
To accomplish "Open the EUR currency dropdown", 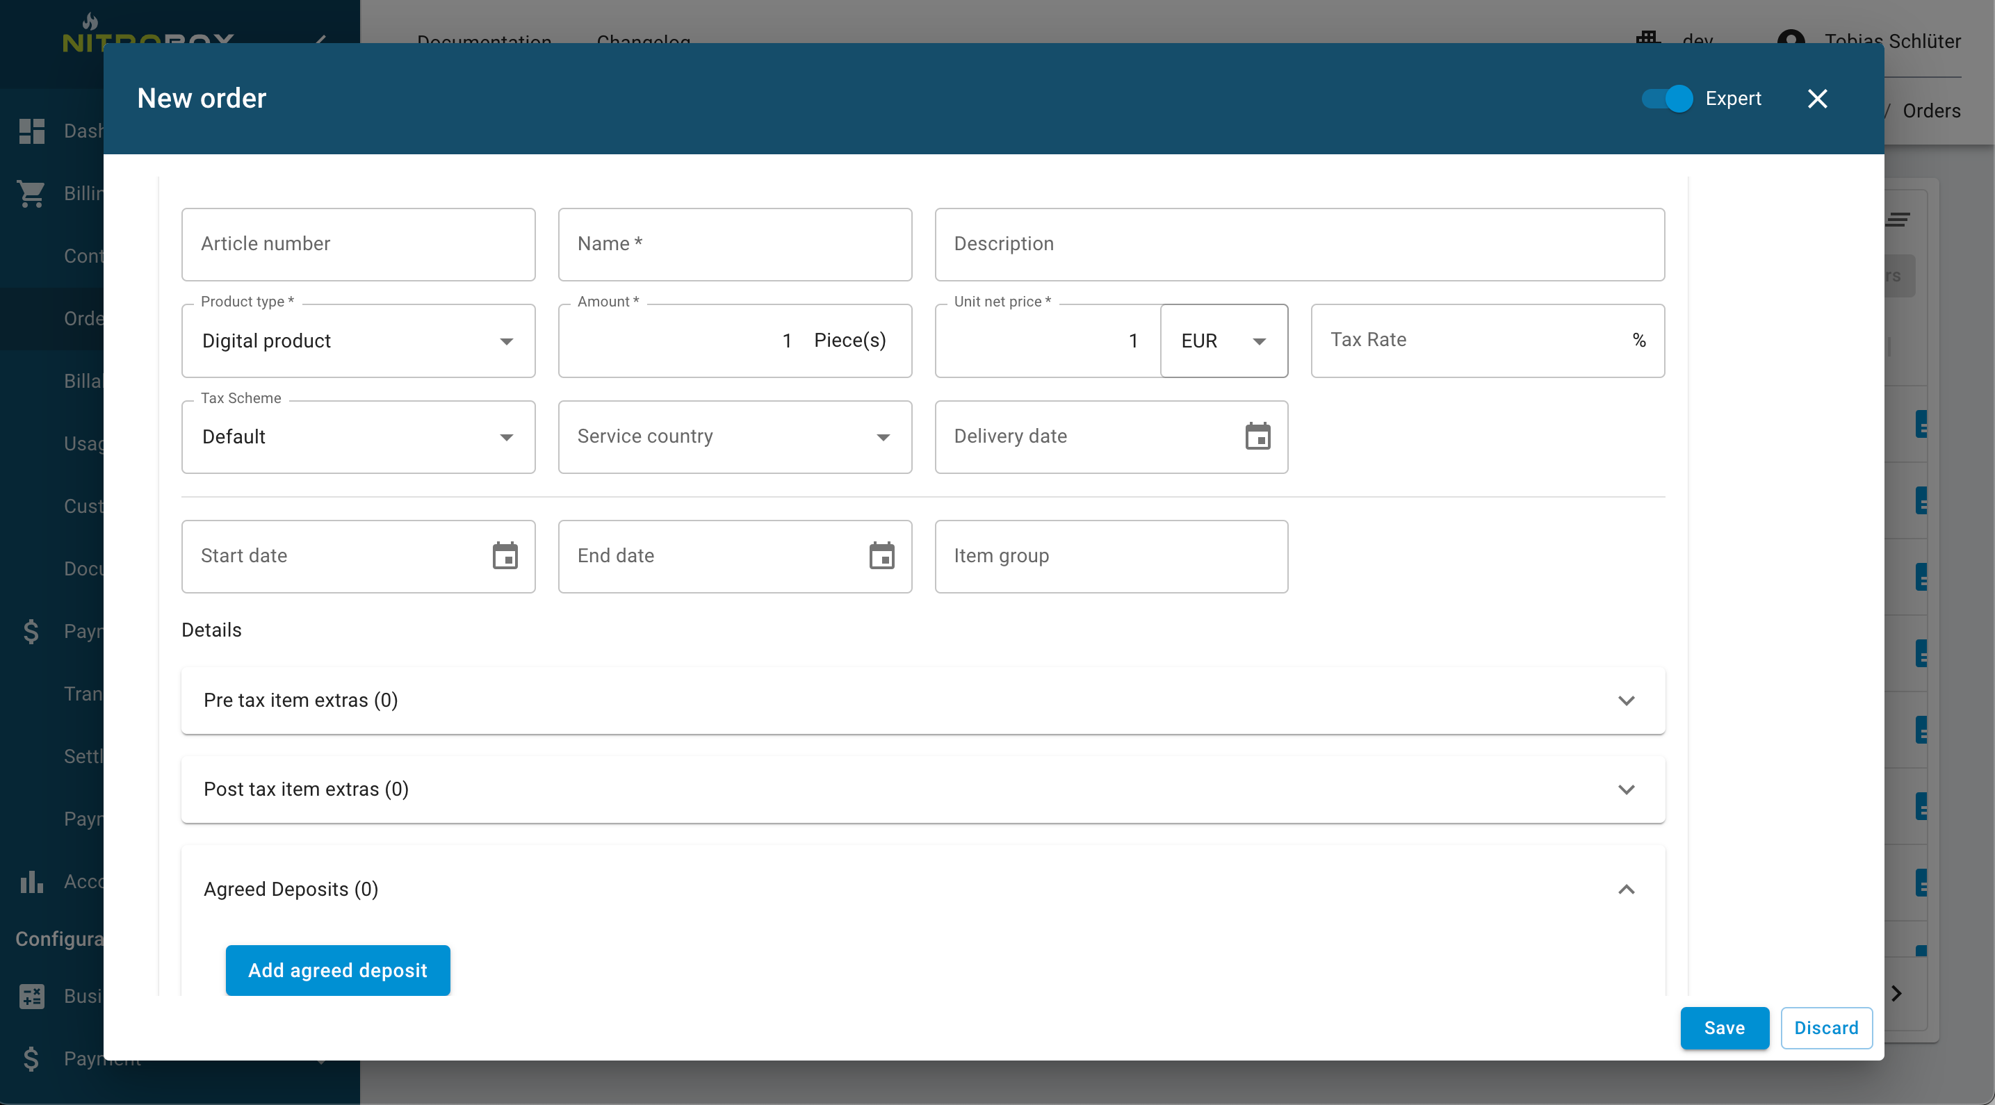I will [1223, 341].
